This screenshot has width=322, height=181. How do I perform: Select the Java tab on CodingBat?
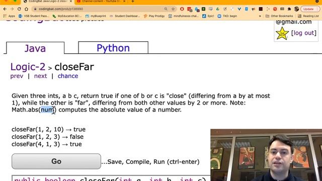(x=35, y=48)
